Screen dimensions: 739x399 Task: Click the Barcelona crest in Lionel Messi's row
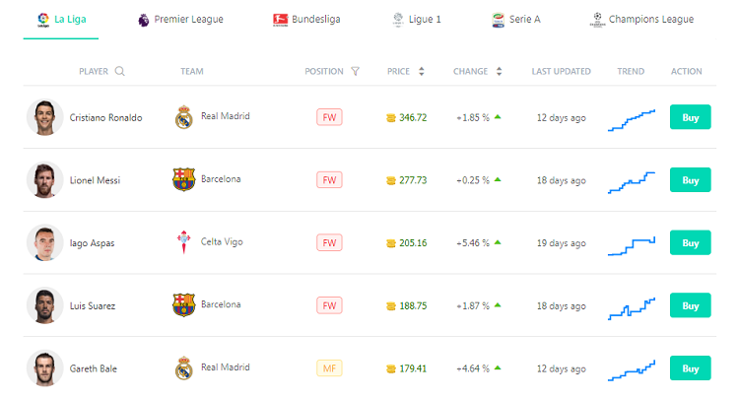tap(184, 179)
